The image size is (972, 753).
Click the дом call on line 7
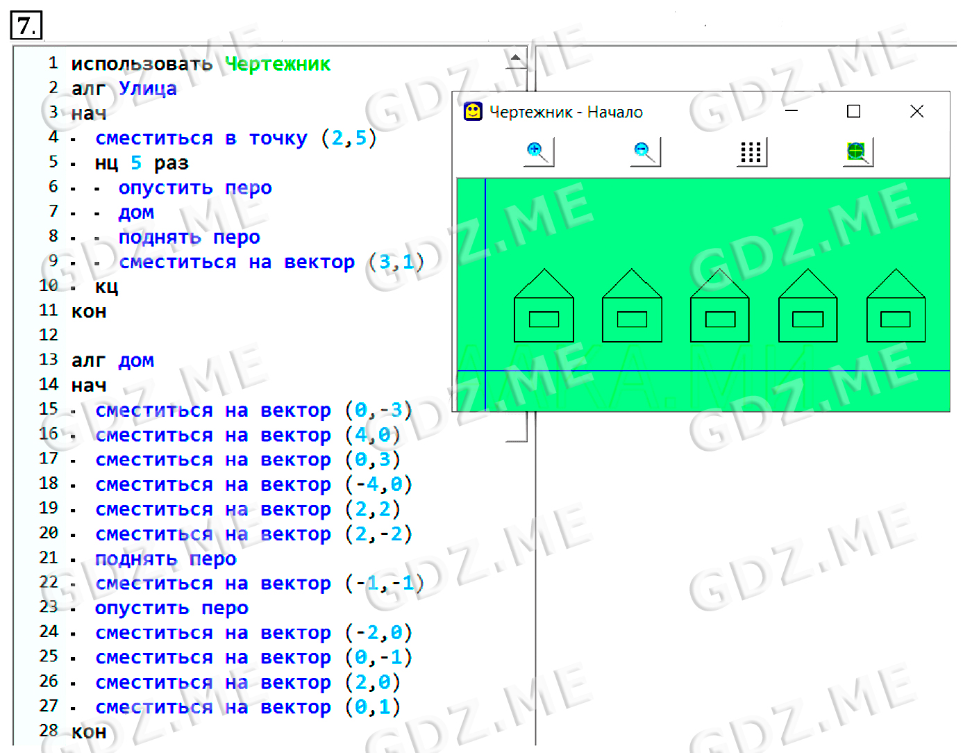136,213
